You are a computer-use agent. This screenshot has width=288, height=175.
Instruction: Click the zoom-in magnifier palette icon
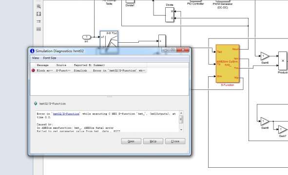tap(38, 6)
